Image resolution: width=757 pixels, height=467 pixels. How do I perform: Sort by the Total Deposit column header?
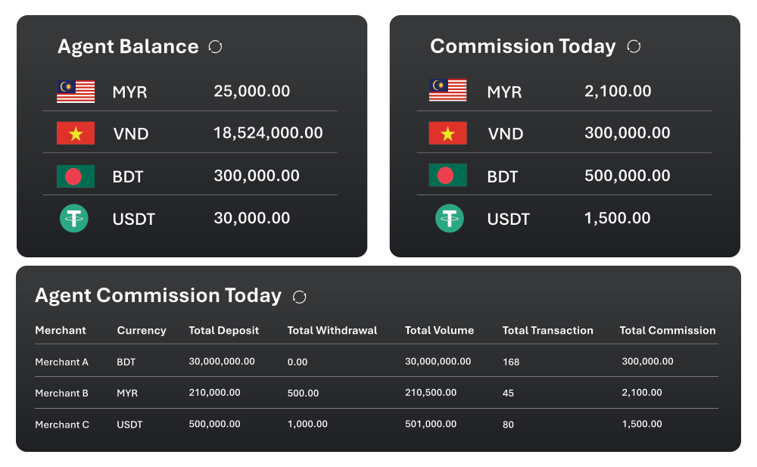point(223,330)
